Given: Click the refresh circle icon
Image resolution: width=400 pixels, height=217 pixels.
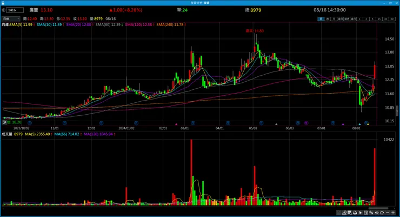Looking at the screenshot, I should click(382, 213).
